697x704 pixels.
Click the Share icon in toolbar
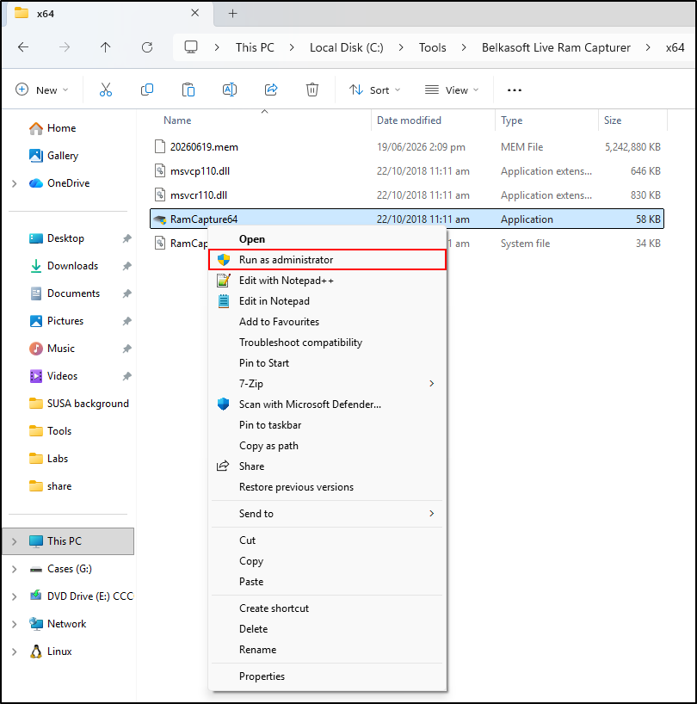pos(271,90)
